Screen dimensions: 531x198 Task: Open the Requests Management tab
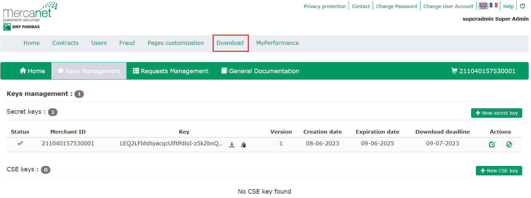click(170, 71)
